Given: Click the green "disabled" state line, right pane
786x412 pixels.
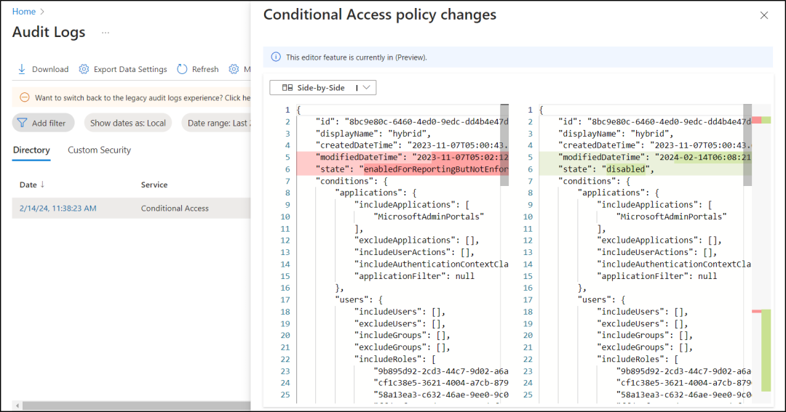Looking at the screenshot, I should coord(645,169).
